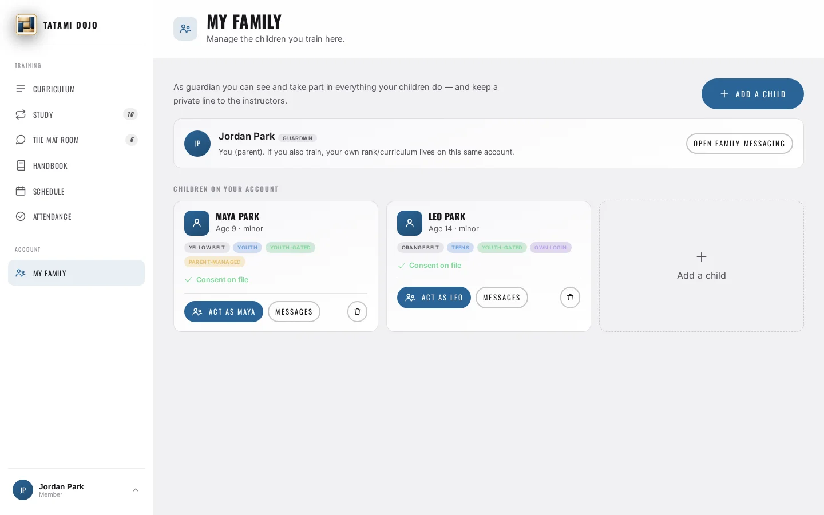Expand the Jordan Park account menu chevron
Screen dimensions: 824x515
tap(136, 490)
